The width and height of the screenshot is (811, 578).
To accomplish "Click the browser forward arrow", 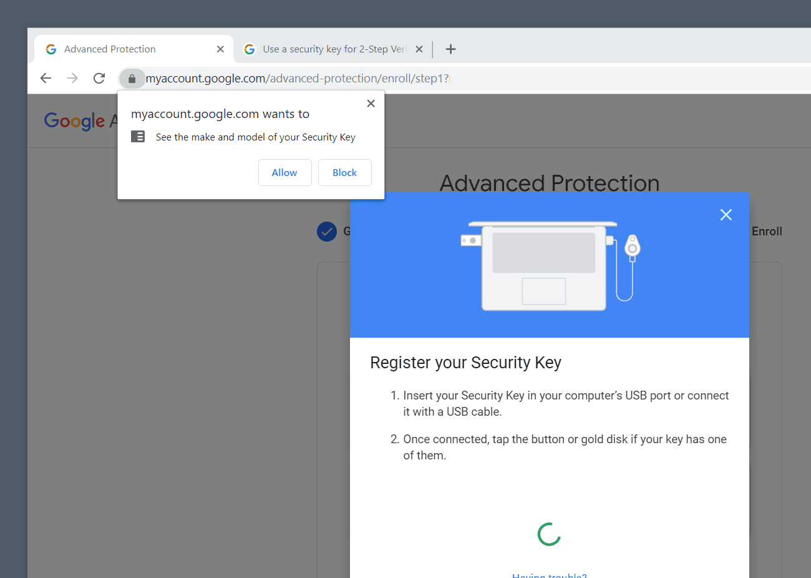I will click(72, 78).
